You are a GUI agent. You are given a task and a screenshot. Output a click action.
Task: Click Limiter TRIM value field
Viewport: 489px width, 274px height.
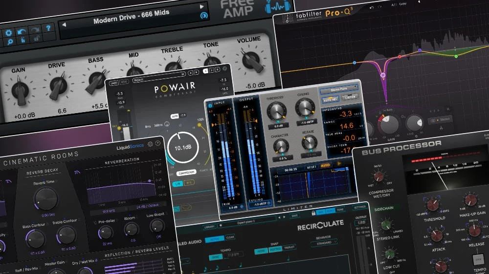[233, 207]
